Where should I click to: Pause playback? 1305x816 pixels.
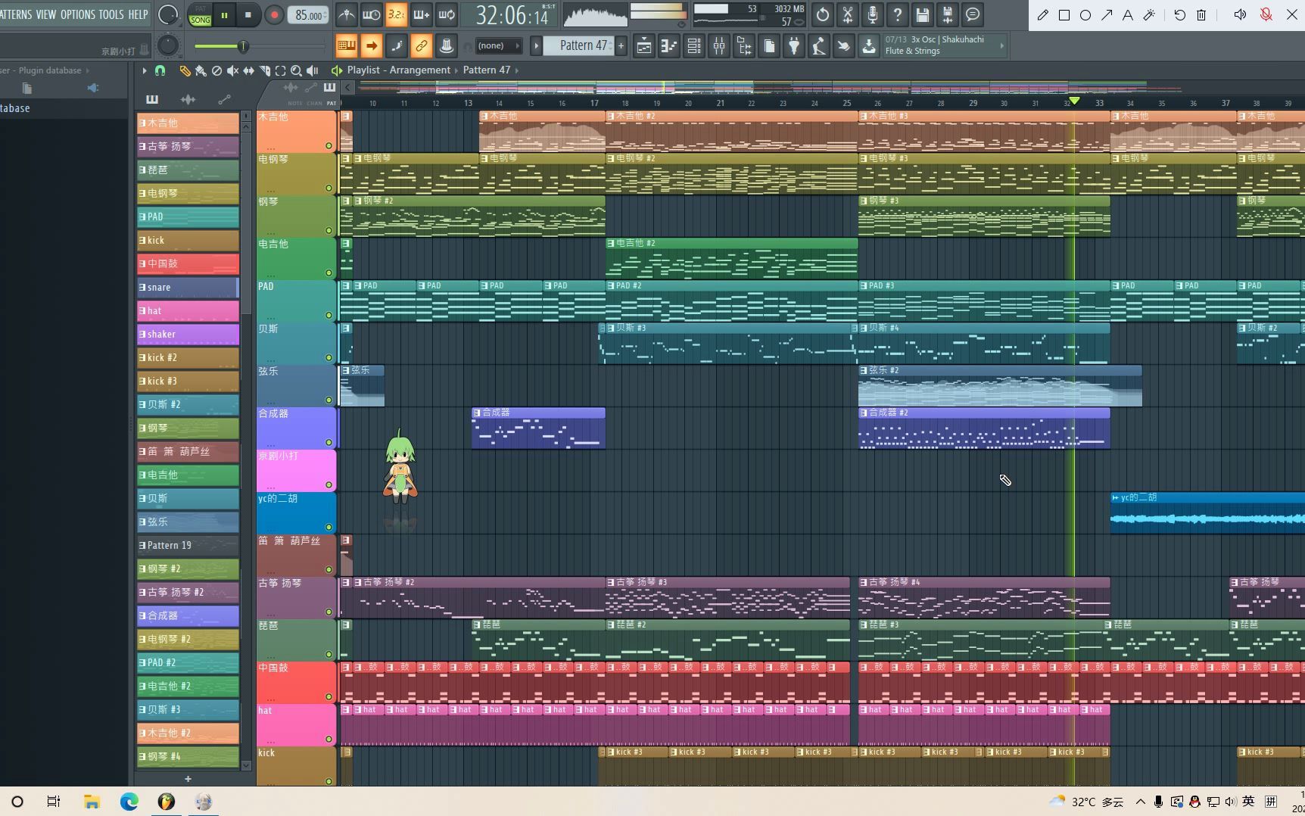coord(224,14)
